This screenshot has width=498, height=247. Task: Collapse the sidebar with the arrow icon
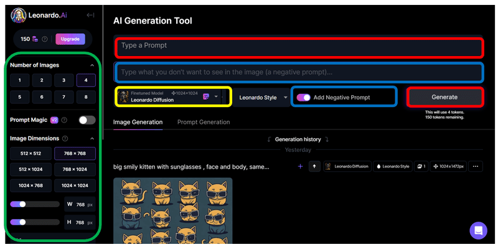(90, 15)
